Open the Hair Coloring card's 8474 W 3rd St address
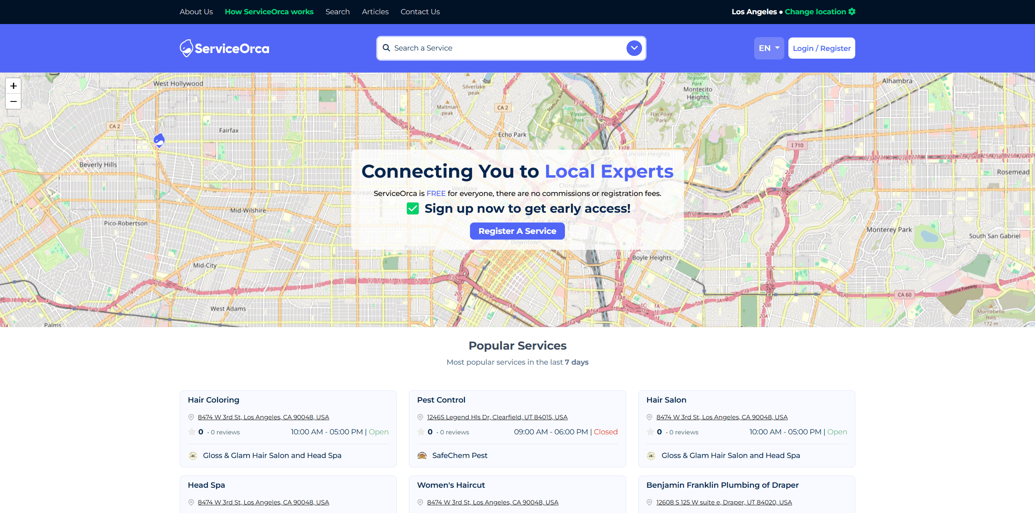This screenshot has height=513, width=1035. 263,417
